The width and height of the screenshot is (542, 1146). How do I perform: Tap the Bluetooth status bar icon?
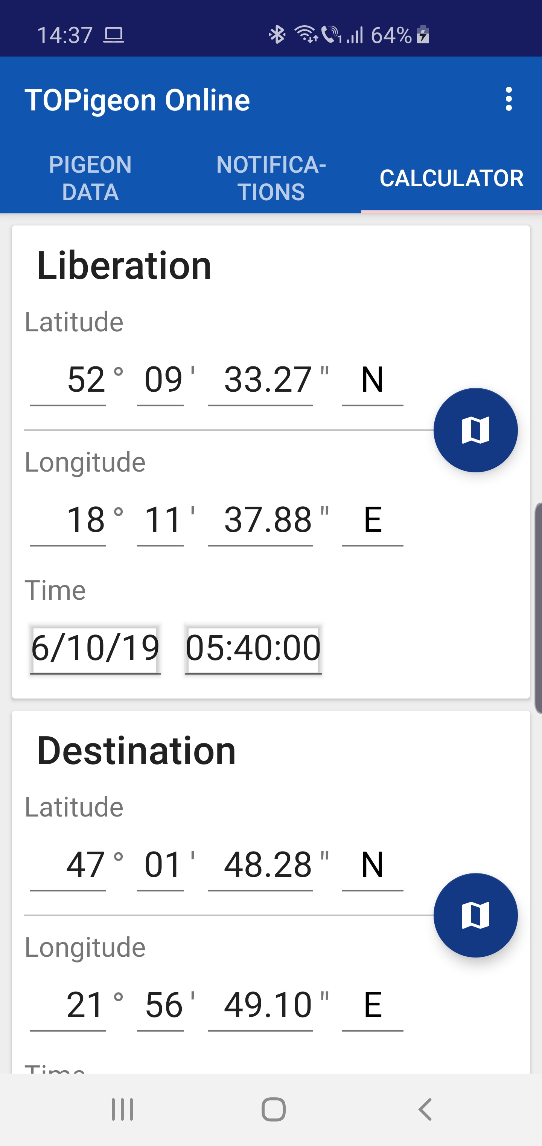point(277,35)
